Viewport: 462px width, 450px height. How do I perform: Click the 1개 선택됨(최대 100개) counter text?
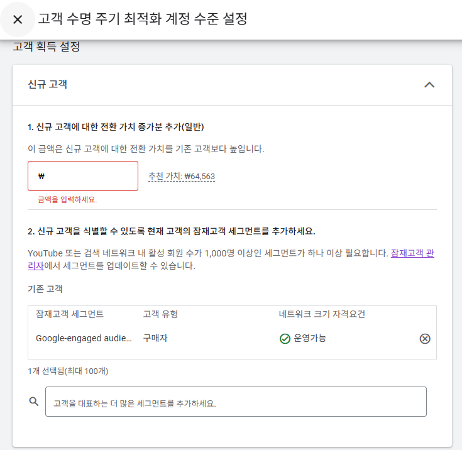tap(68, 371)
